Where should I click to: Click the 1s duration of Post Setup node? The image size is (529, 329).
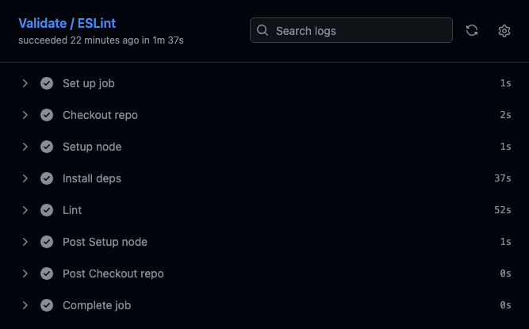505,242
